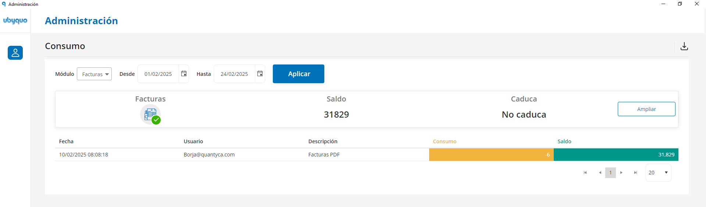Click the green Saldo column header
The image size is (706, 207).
point(564,141)
